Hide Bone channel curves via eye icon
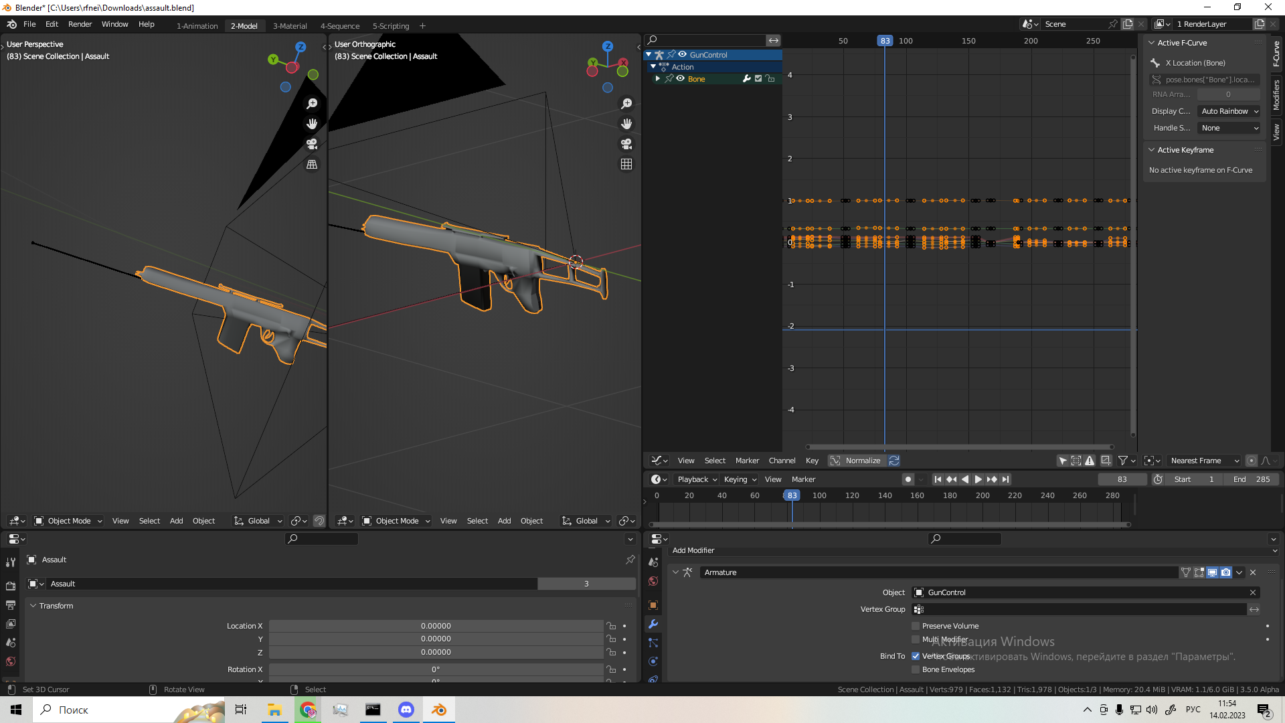This screenshot has width=1285, height=723. [x=681, y=79]
